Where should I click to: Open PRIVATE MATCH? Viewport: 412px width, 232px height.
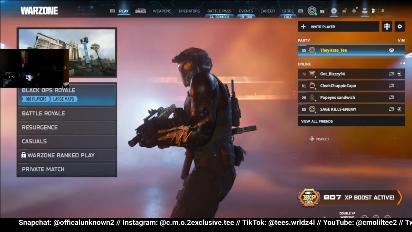click(x=67, y=169)
